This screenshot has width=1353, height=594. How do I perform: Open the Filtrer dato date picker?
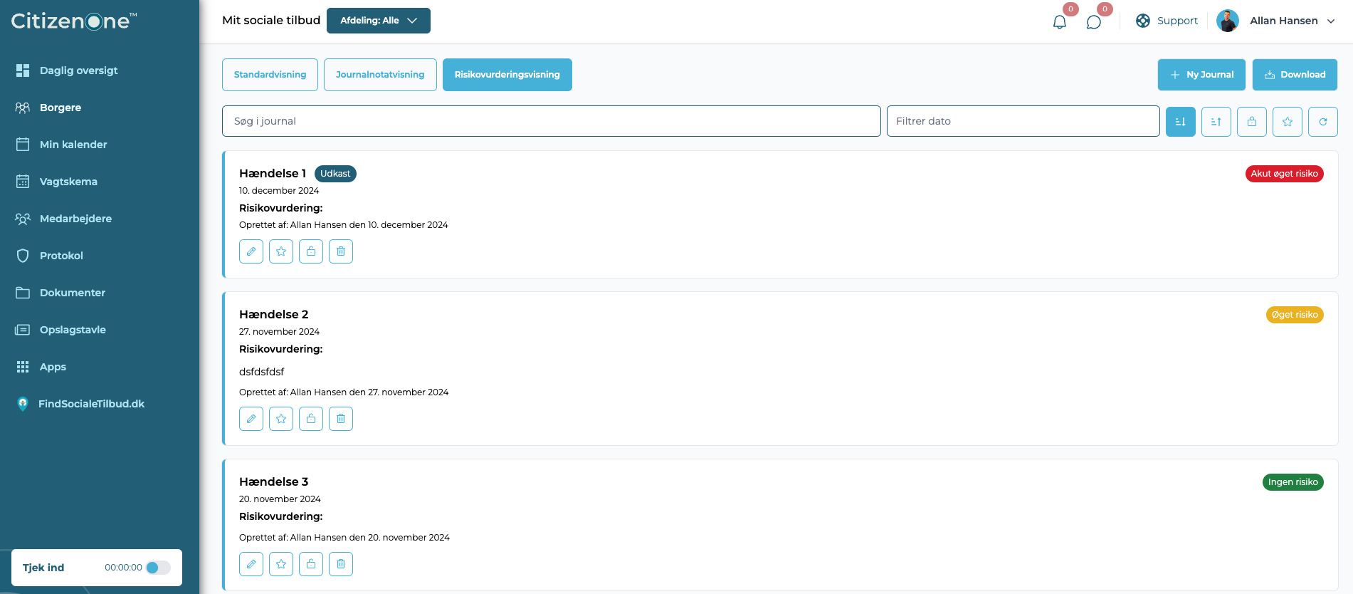[x=1023, y=121]
